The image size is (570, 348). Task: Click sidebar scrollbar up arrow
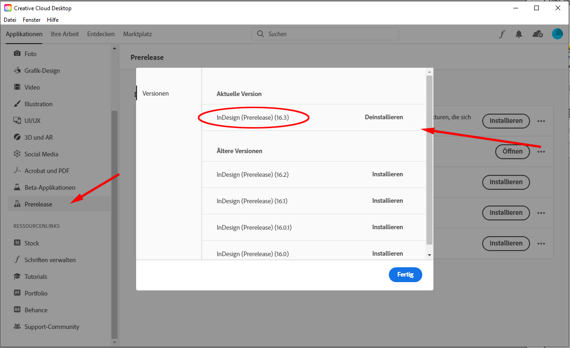point(115,48)
